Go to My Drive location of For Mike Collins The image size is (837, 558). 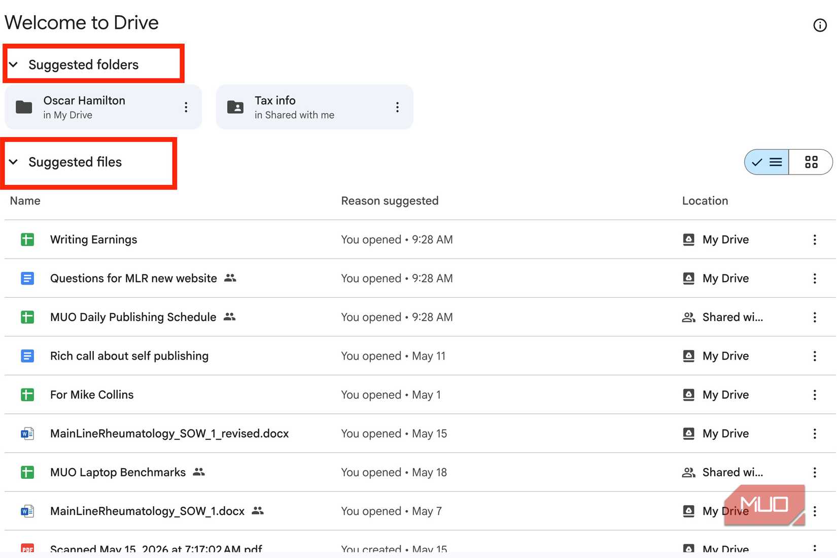(716, 395)
